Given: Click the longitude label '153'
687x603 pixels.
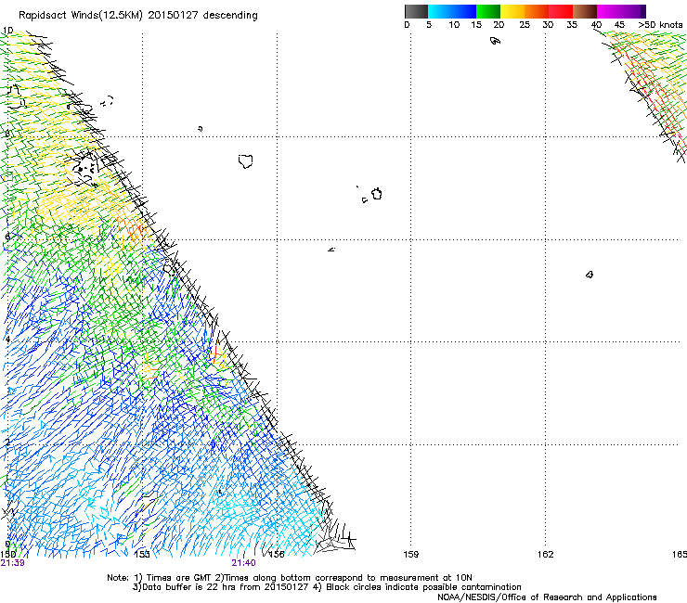Looking at the screenshot, I should pos(142,555).
